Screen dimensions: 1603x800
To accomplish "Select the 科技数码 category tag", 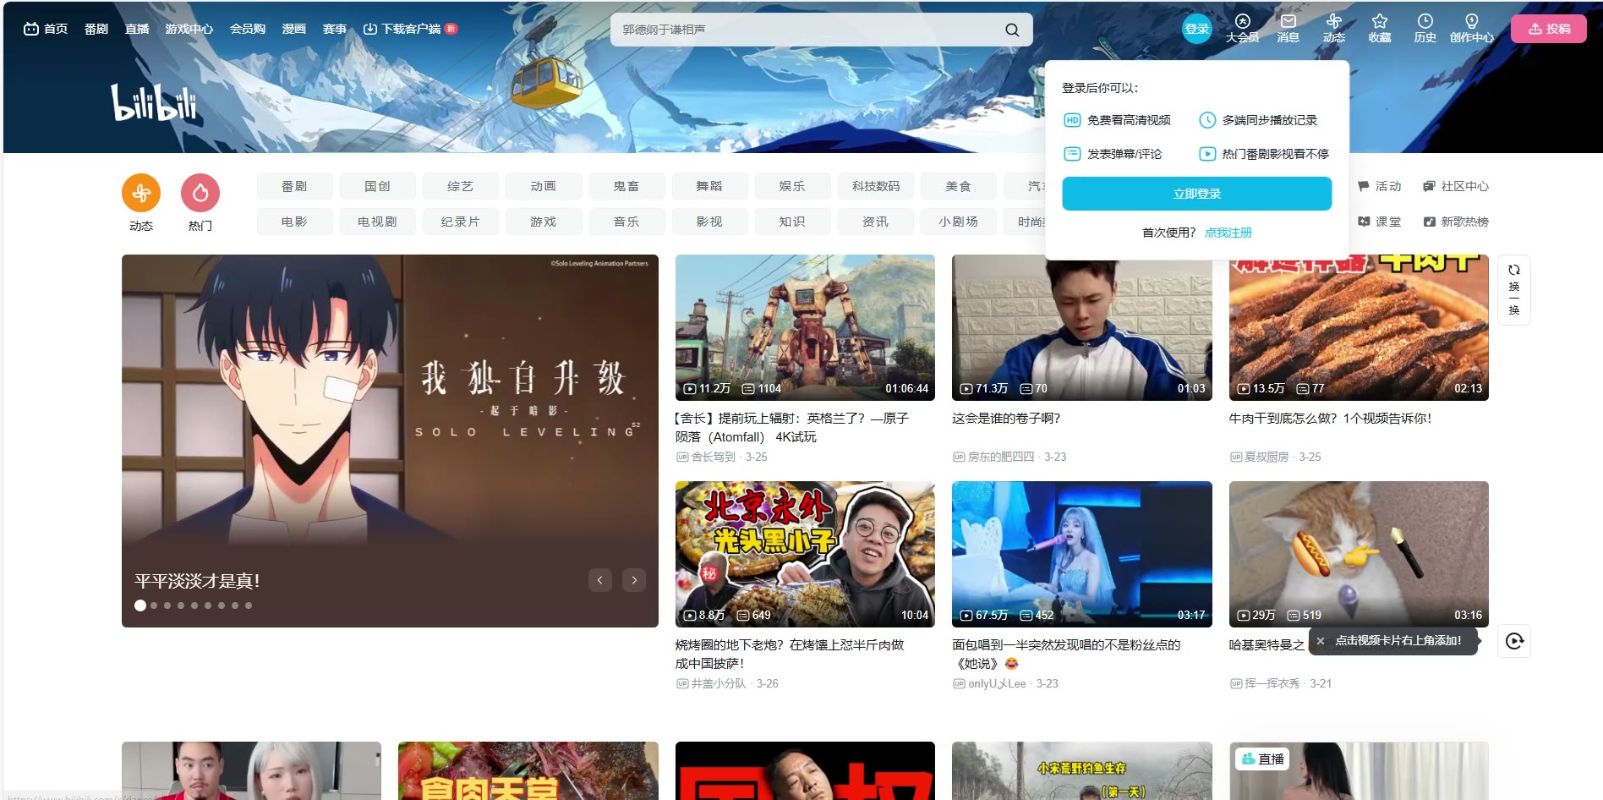I will pos(876,186).
